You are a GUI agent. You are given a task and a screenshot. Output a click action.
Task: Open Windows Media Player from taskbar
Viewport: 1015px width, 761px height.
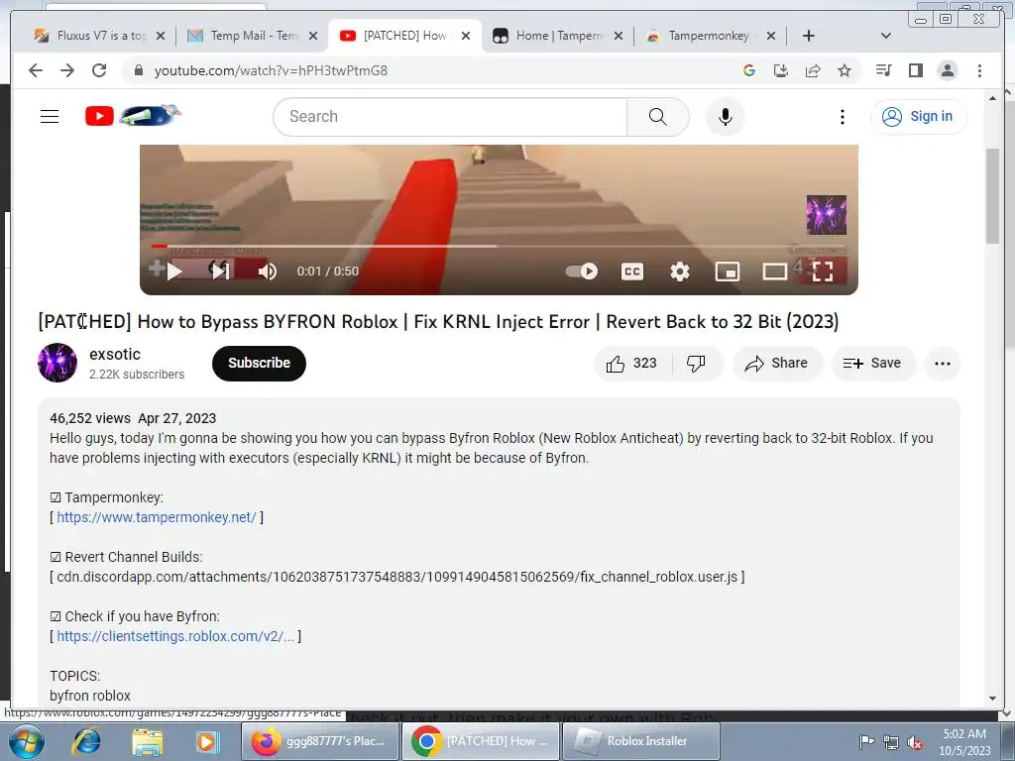coord(208,741)
